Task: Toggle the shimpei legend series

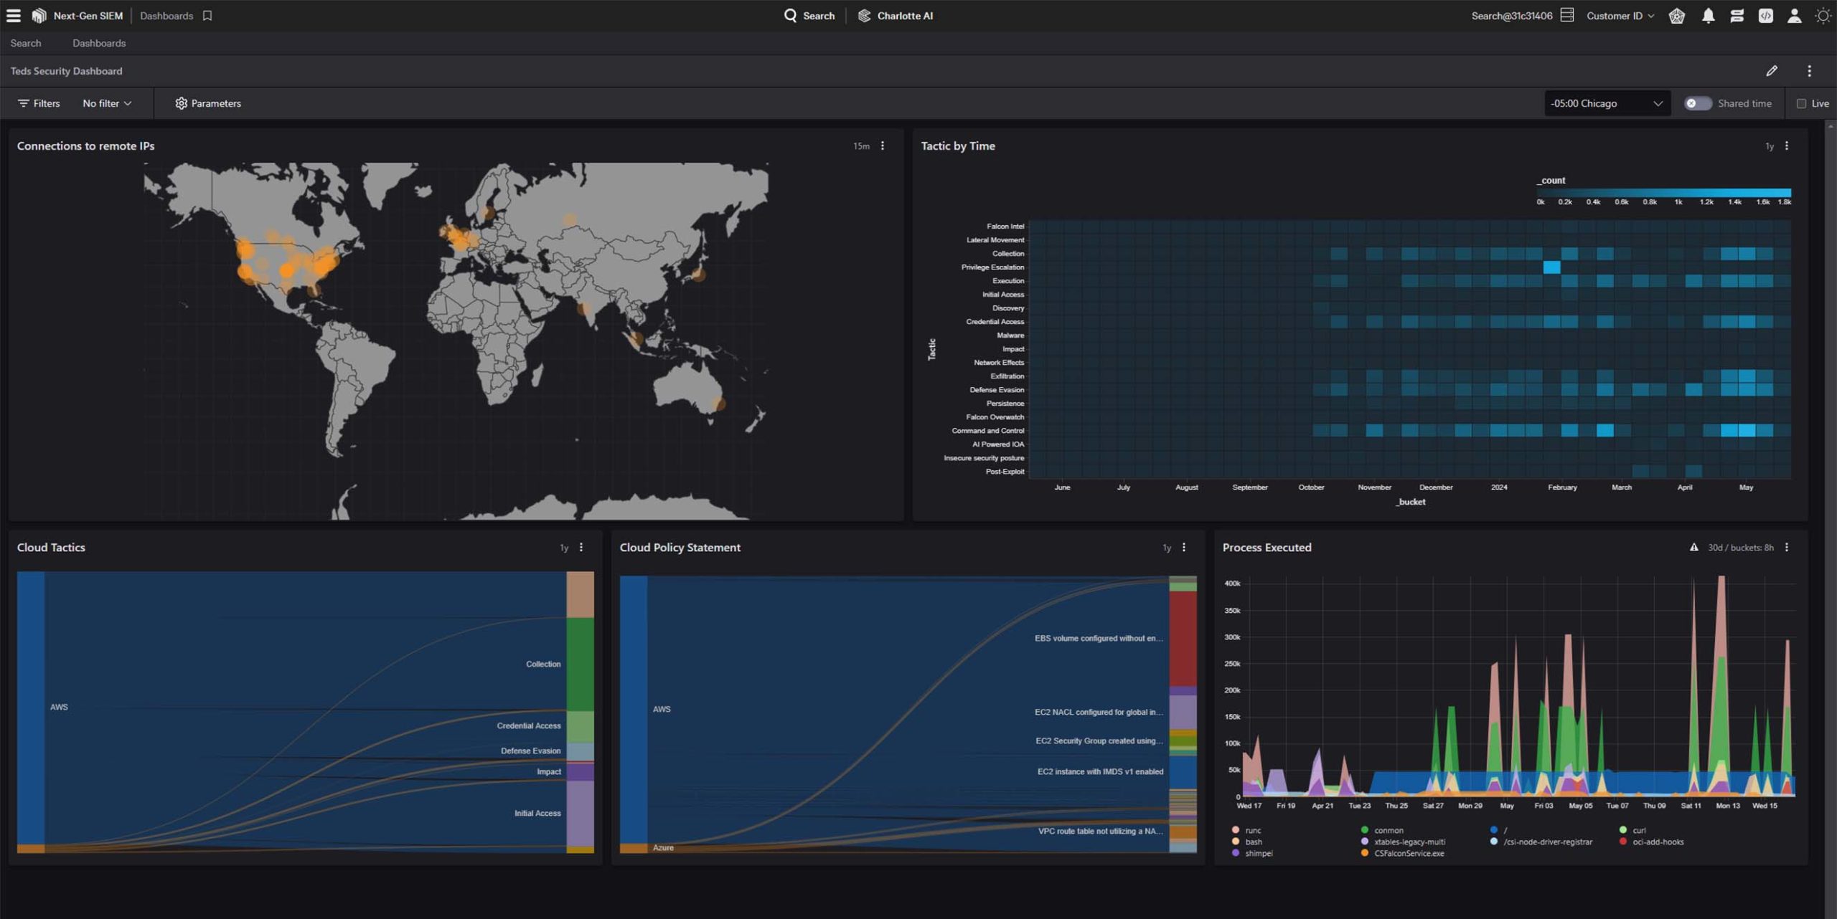Action: click(1252, 853)
